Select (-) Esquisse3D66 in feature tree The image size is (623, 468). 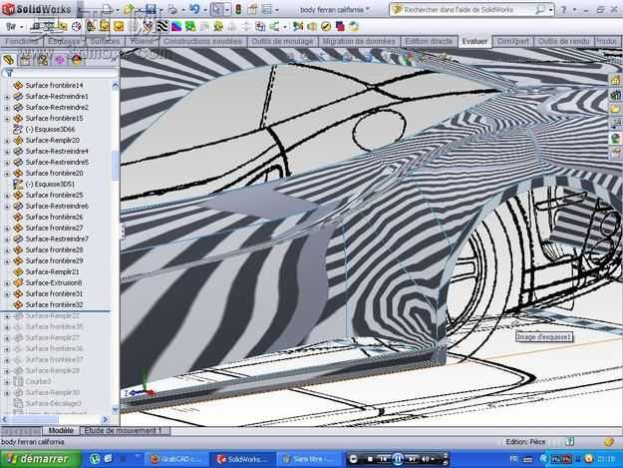(50, 130)
